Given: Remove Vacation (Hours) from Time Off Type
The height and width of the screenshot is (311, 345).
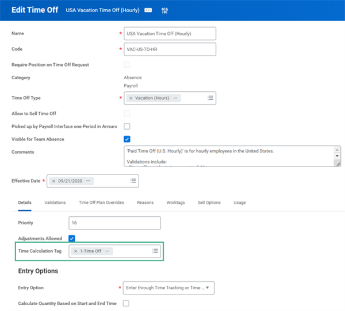Looking at the screenshot, I should pos(131,98).
